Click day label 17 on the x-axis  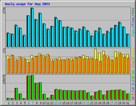[x=72, y=103]
